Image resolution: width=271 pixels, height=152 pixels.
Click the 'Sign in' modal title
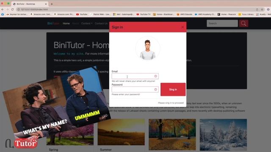[117, 27]
